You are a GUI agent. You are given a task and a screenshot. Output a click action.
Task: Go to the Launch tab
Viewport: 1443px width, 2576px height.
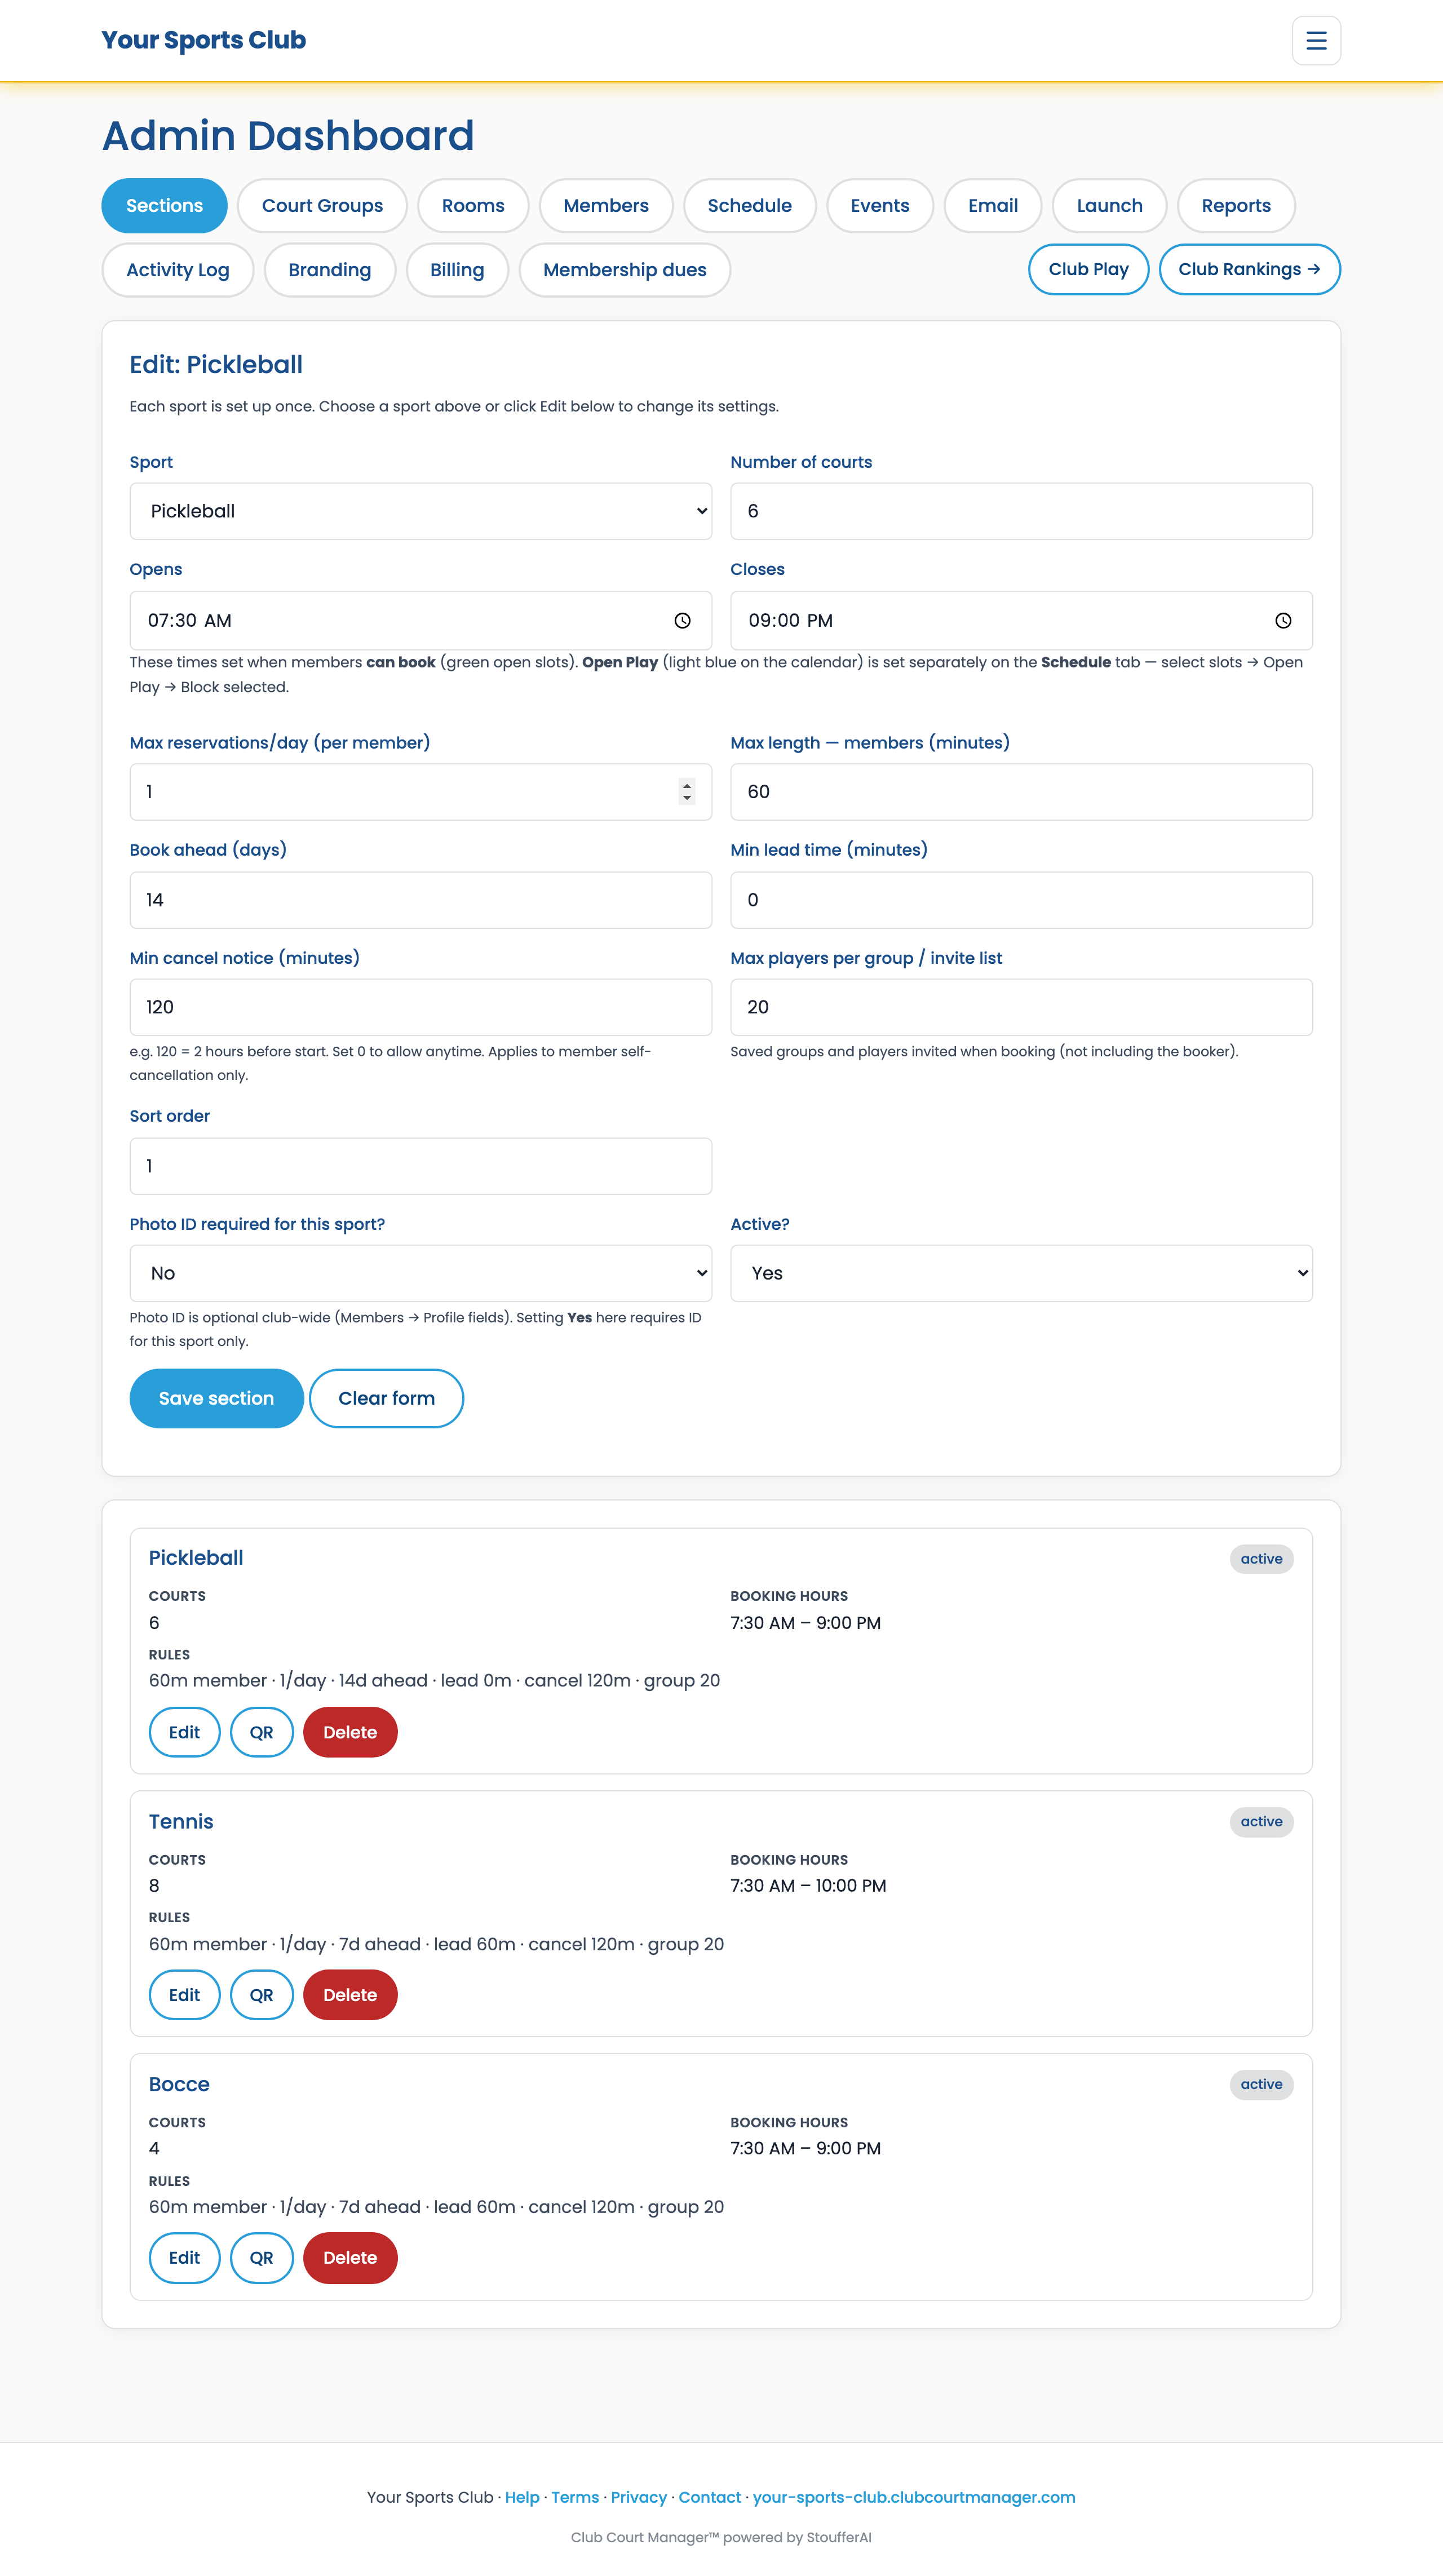point(1110,206)
